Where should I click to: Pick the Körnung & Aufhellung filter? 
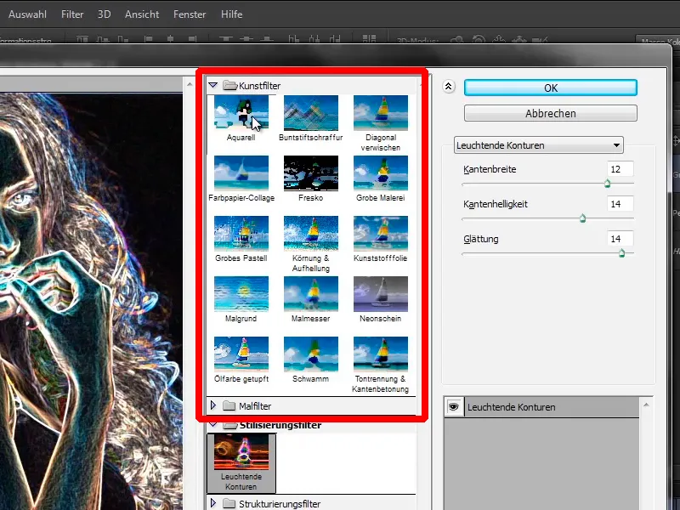point(311,234)
